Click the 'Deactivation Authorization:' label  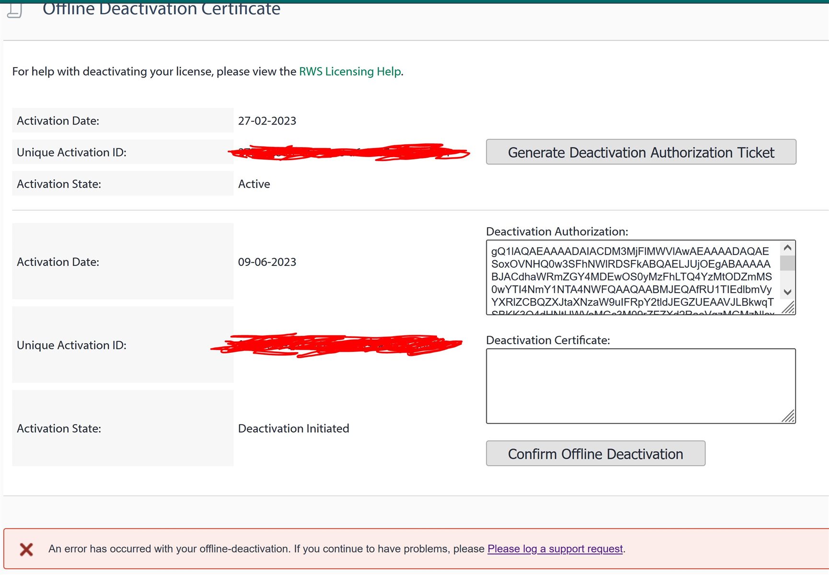557,231
